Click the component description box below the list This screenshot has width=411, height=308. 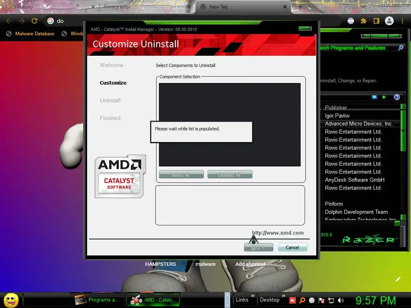tap(230, 205)
